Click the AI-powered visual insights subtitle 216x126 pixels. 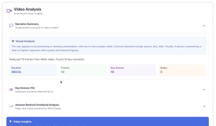[28, 13]
